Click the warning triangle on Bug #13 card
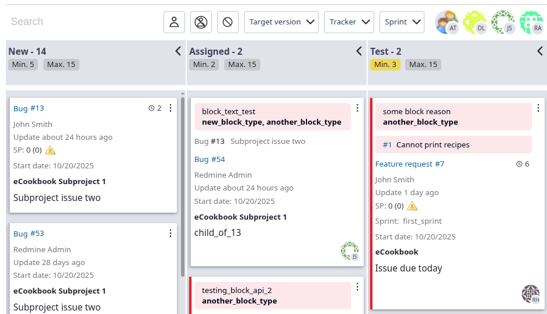Image resolution: width=547 pixels, height=314 pixels. tap(50, 150)
